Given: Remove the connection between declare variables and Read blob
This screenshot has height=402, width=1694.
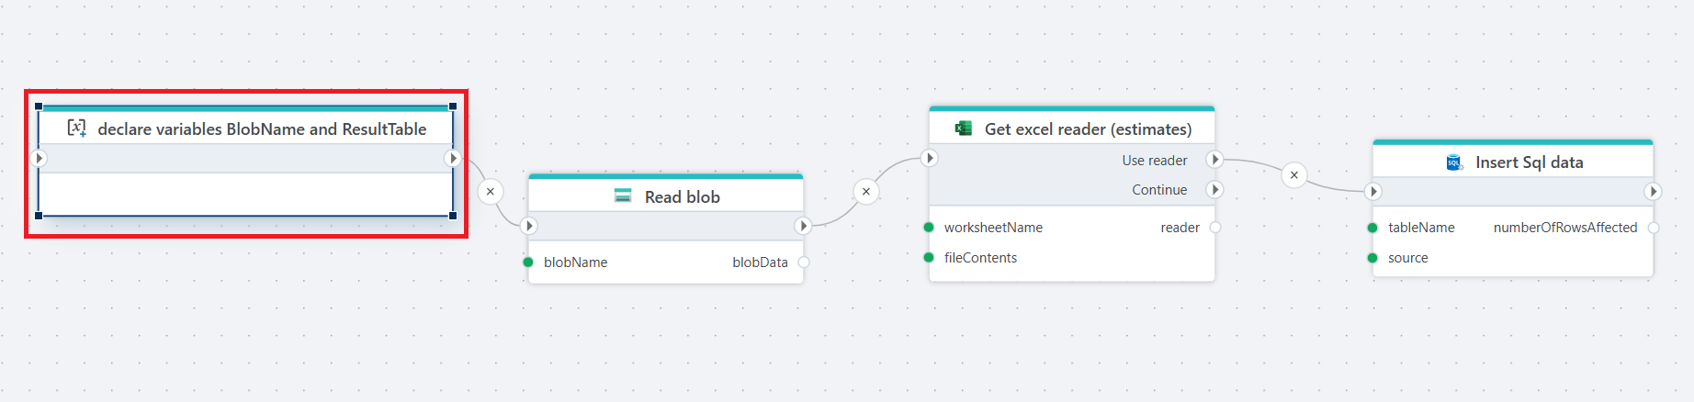Looking at the screenshot, I should (x=491, y=191).
